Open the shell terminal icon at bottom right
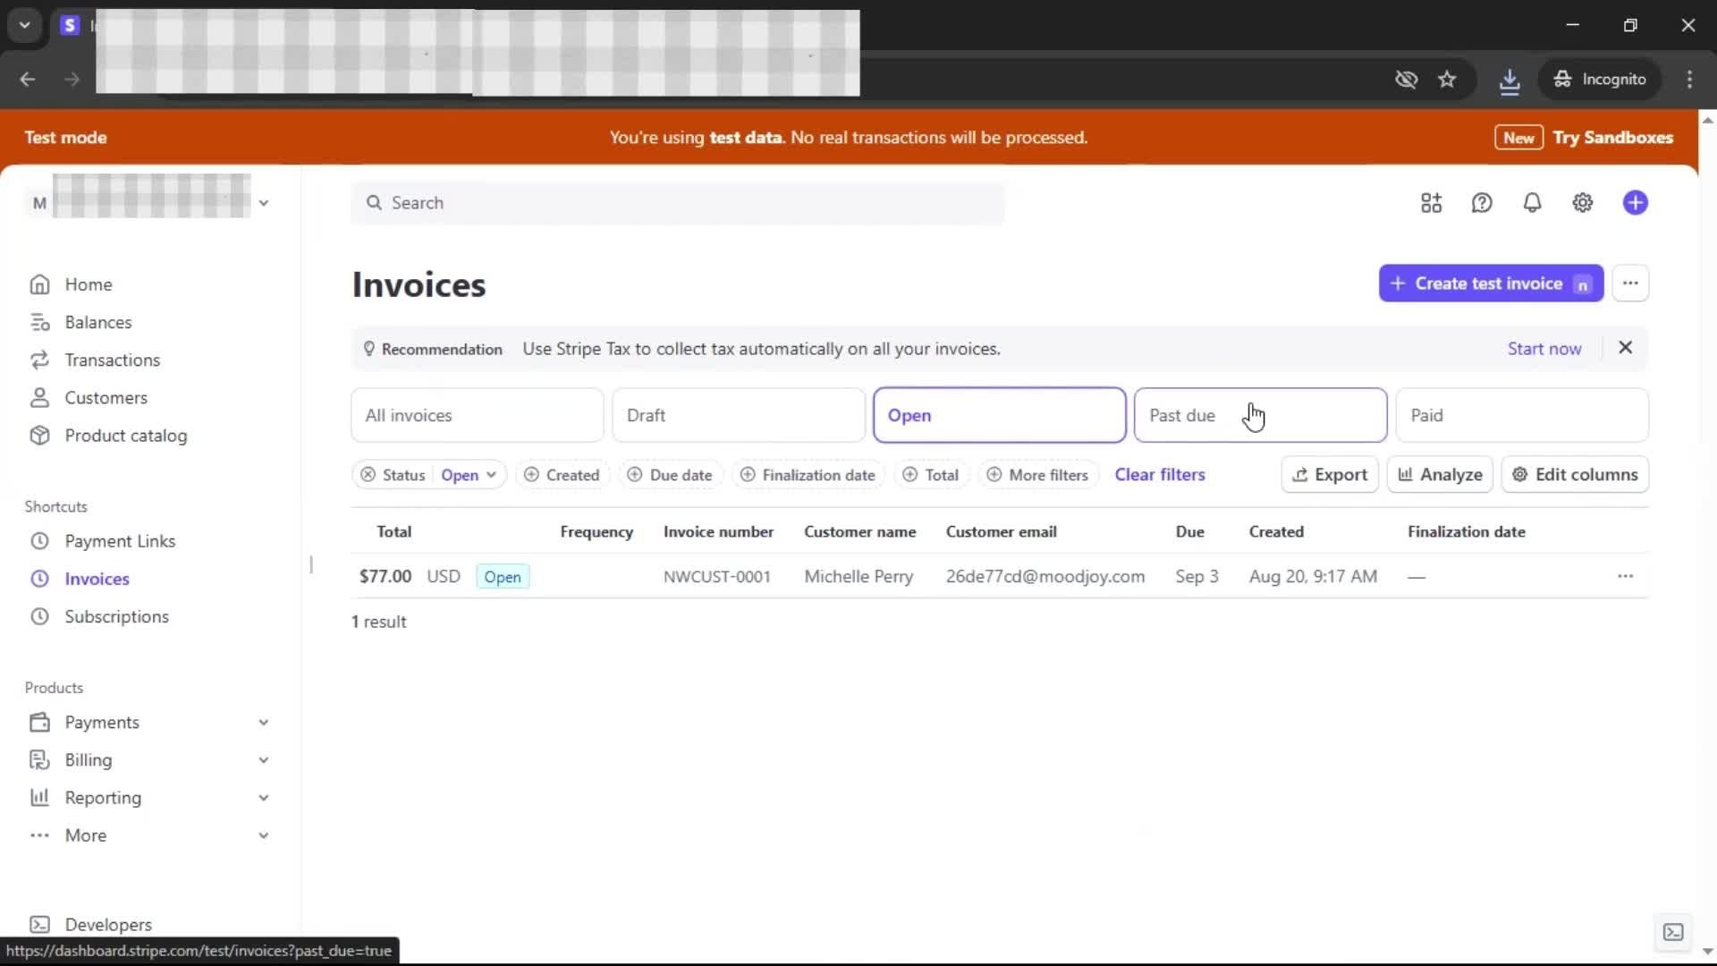Image resolution: width=1717 pixels, height=966 pixels. click(x=1673, y=932)
